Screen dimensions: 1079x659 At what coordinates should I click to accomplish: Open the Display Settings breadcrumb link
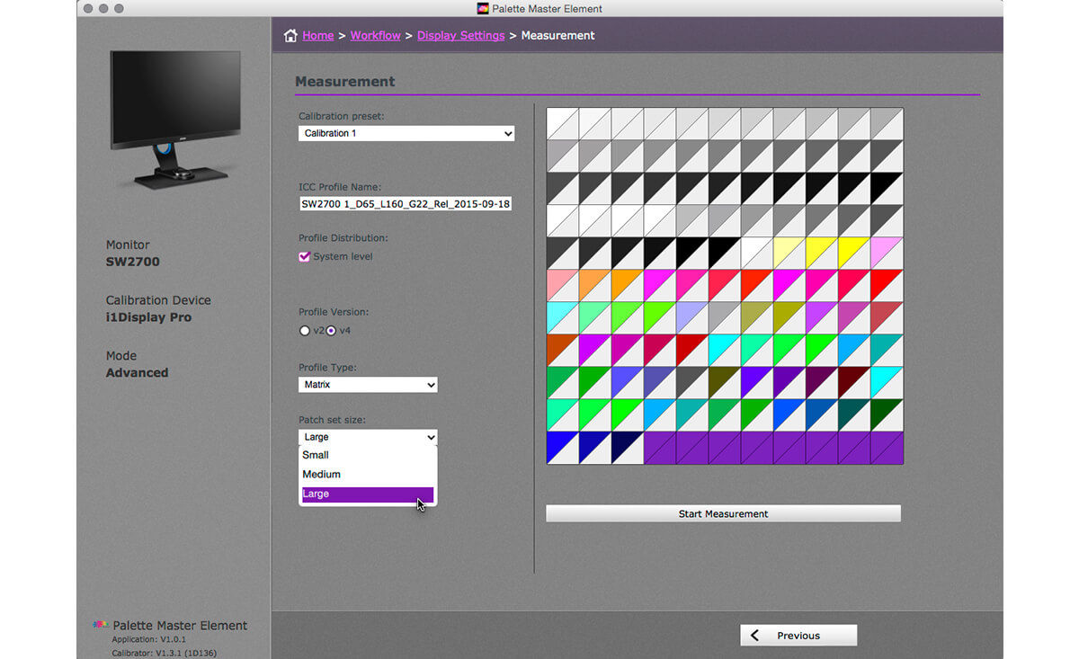coord(460,36)
